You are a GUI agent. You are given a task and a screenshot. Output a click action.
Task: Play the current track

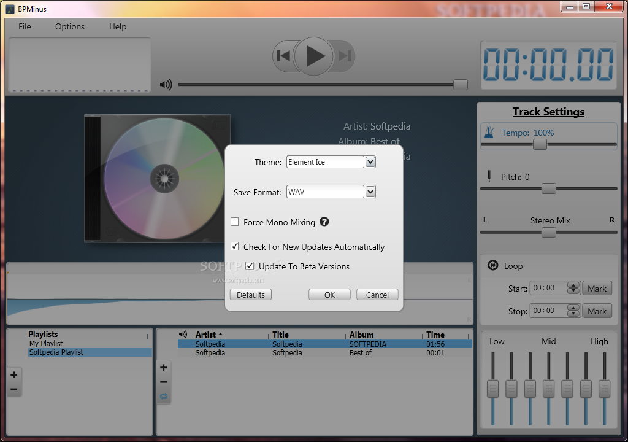tap(313, 56)
